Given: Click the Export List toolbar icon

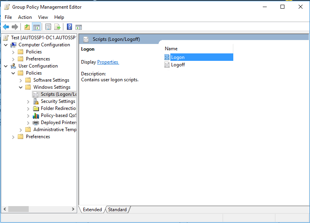Looking at the screenshot, I should [57, 27].
